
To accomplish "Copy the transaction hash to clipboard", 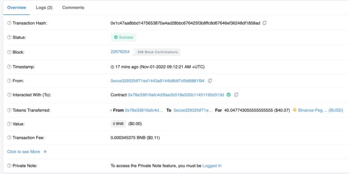I will [x=264, y=23].
